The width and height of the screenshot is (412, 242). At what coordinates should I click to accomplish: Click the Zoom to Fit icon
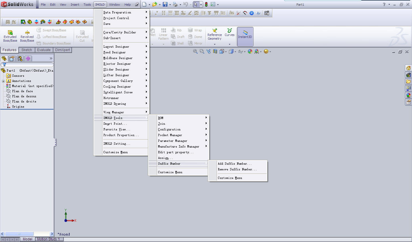tap(195, 51)
